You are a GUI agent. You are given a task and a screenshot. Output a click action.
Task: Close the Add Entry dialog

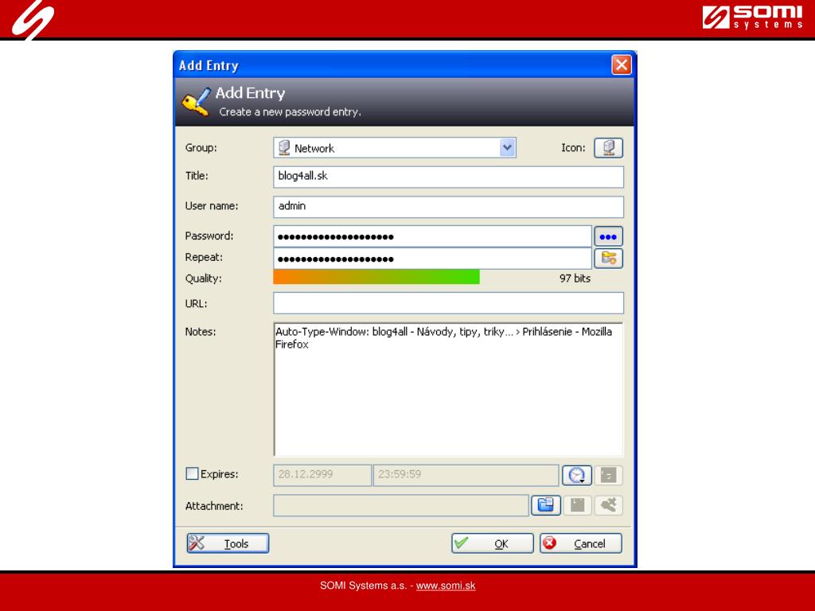pos(621,65)
